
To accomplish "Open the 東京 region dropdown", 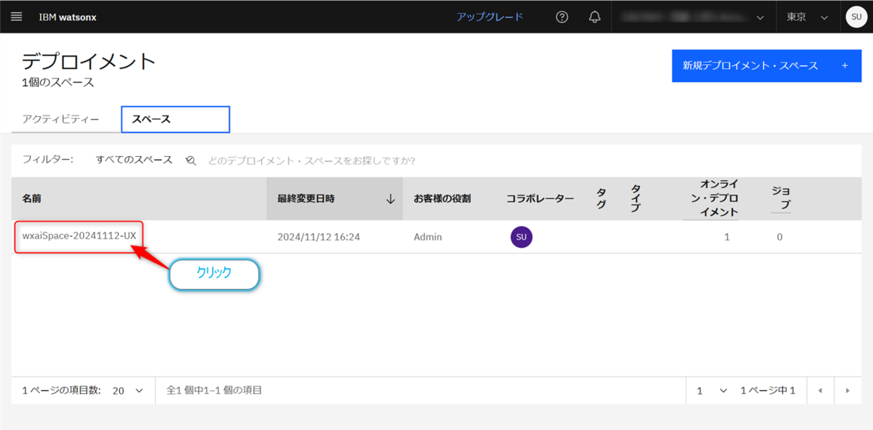I will (808, 17).
